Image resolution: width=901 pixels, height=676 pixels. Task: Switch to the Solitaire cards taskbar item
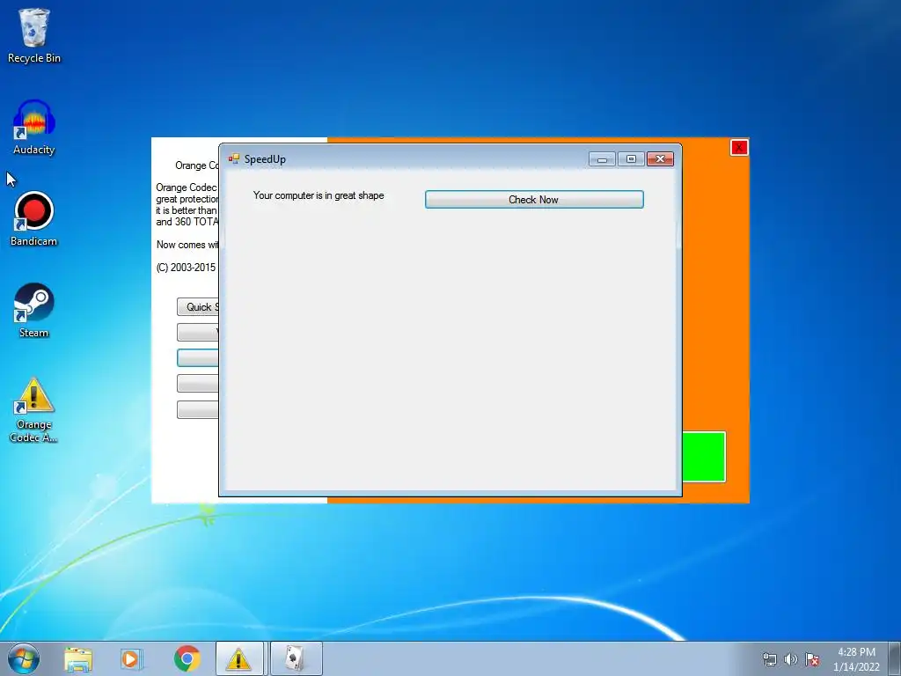[296, 658]
